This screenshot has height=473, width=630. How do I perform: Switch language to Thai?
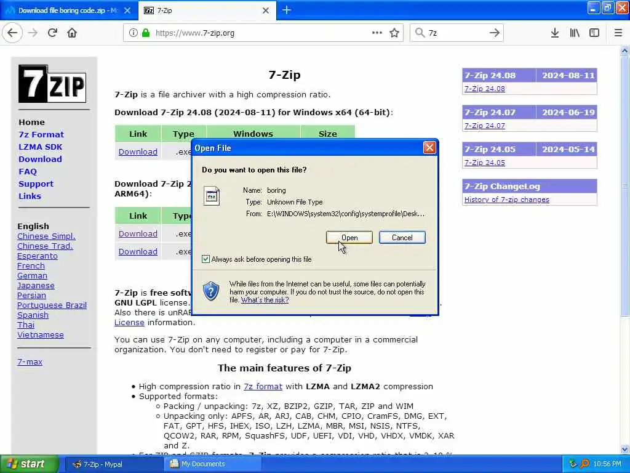[x=26, y=325]
